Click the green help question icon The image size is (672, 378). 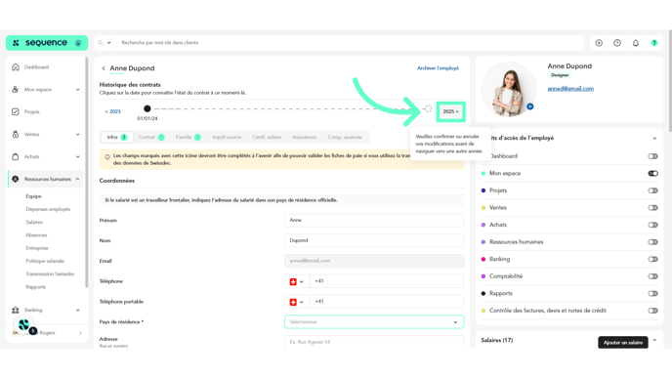point(654,43)
